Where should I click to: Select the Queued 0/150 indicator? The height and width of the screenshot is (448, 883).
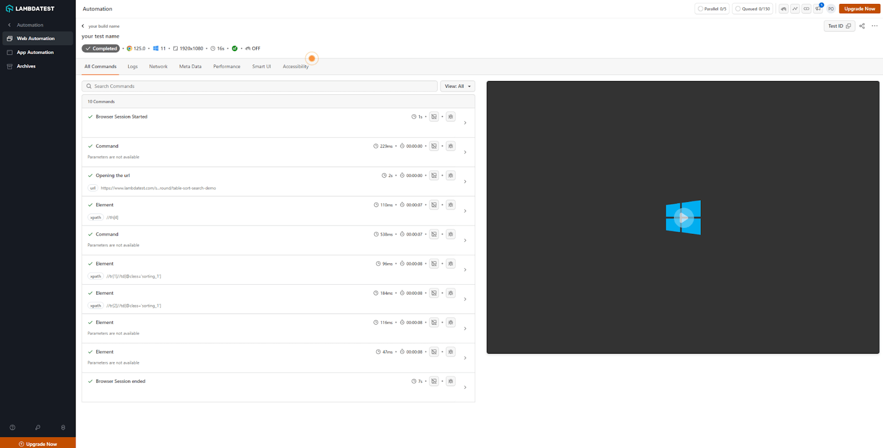coord(753,9)
